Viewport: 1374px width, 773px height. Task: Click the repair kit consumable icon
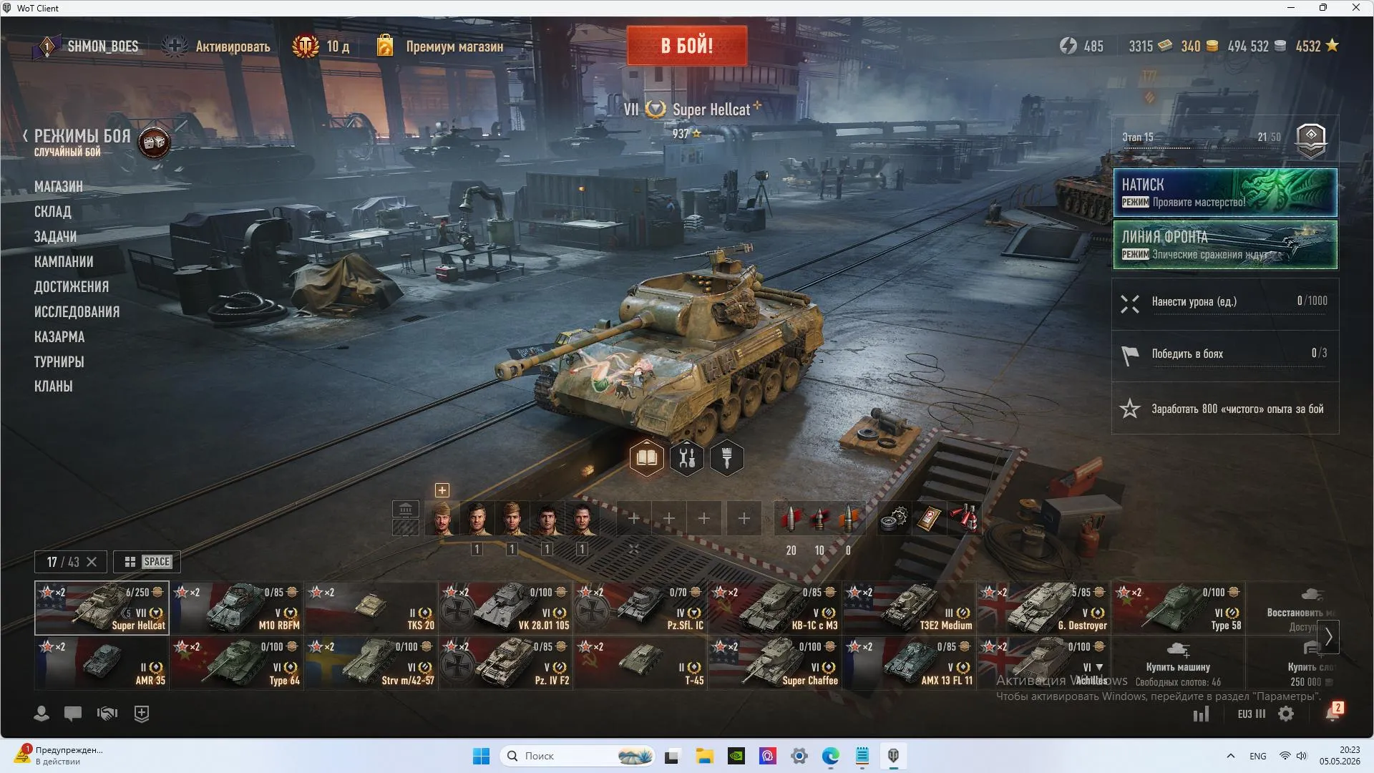click(893, 518)
